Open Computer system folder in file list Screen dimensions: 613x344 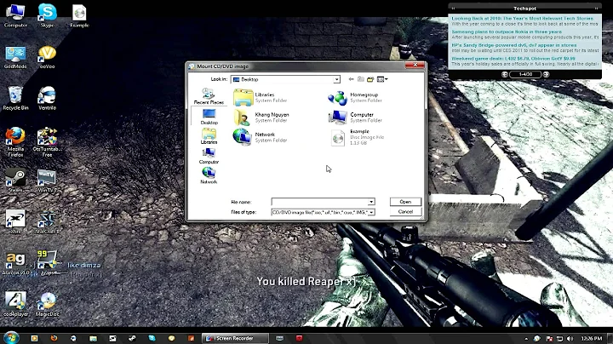(355, 118)
